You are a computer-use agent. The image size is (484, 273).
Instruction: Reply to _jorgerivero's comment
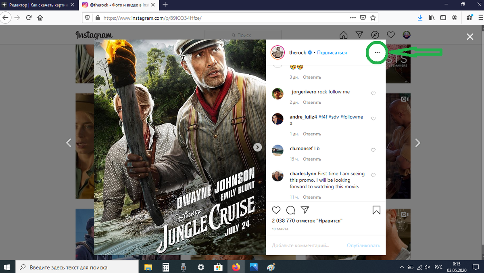[x=312, y=102]
